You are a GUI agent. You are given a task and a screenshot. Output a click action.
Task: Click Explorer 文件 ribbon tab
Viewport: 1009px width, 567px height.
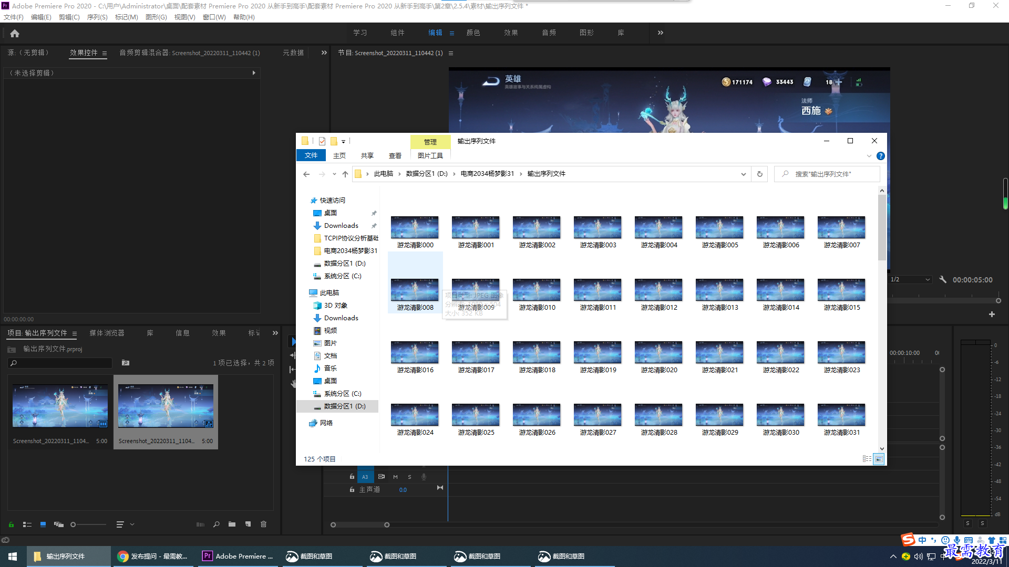(311, 156)
